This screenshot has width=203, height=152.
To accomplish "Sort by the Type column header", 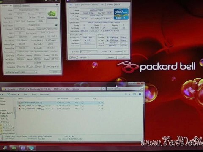I will [77, 98].
